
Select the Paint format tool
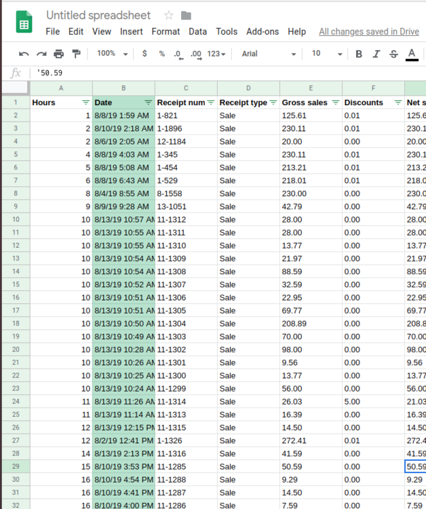tap(76, 54)
